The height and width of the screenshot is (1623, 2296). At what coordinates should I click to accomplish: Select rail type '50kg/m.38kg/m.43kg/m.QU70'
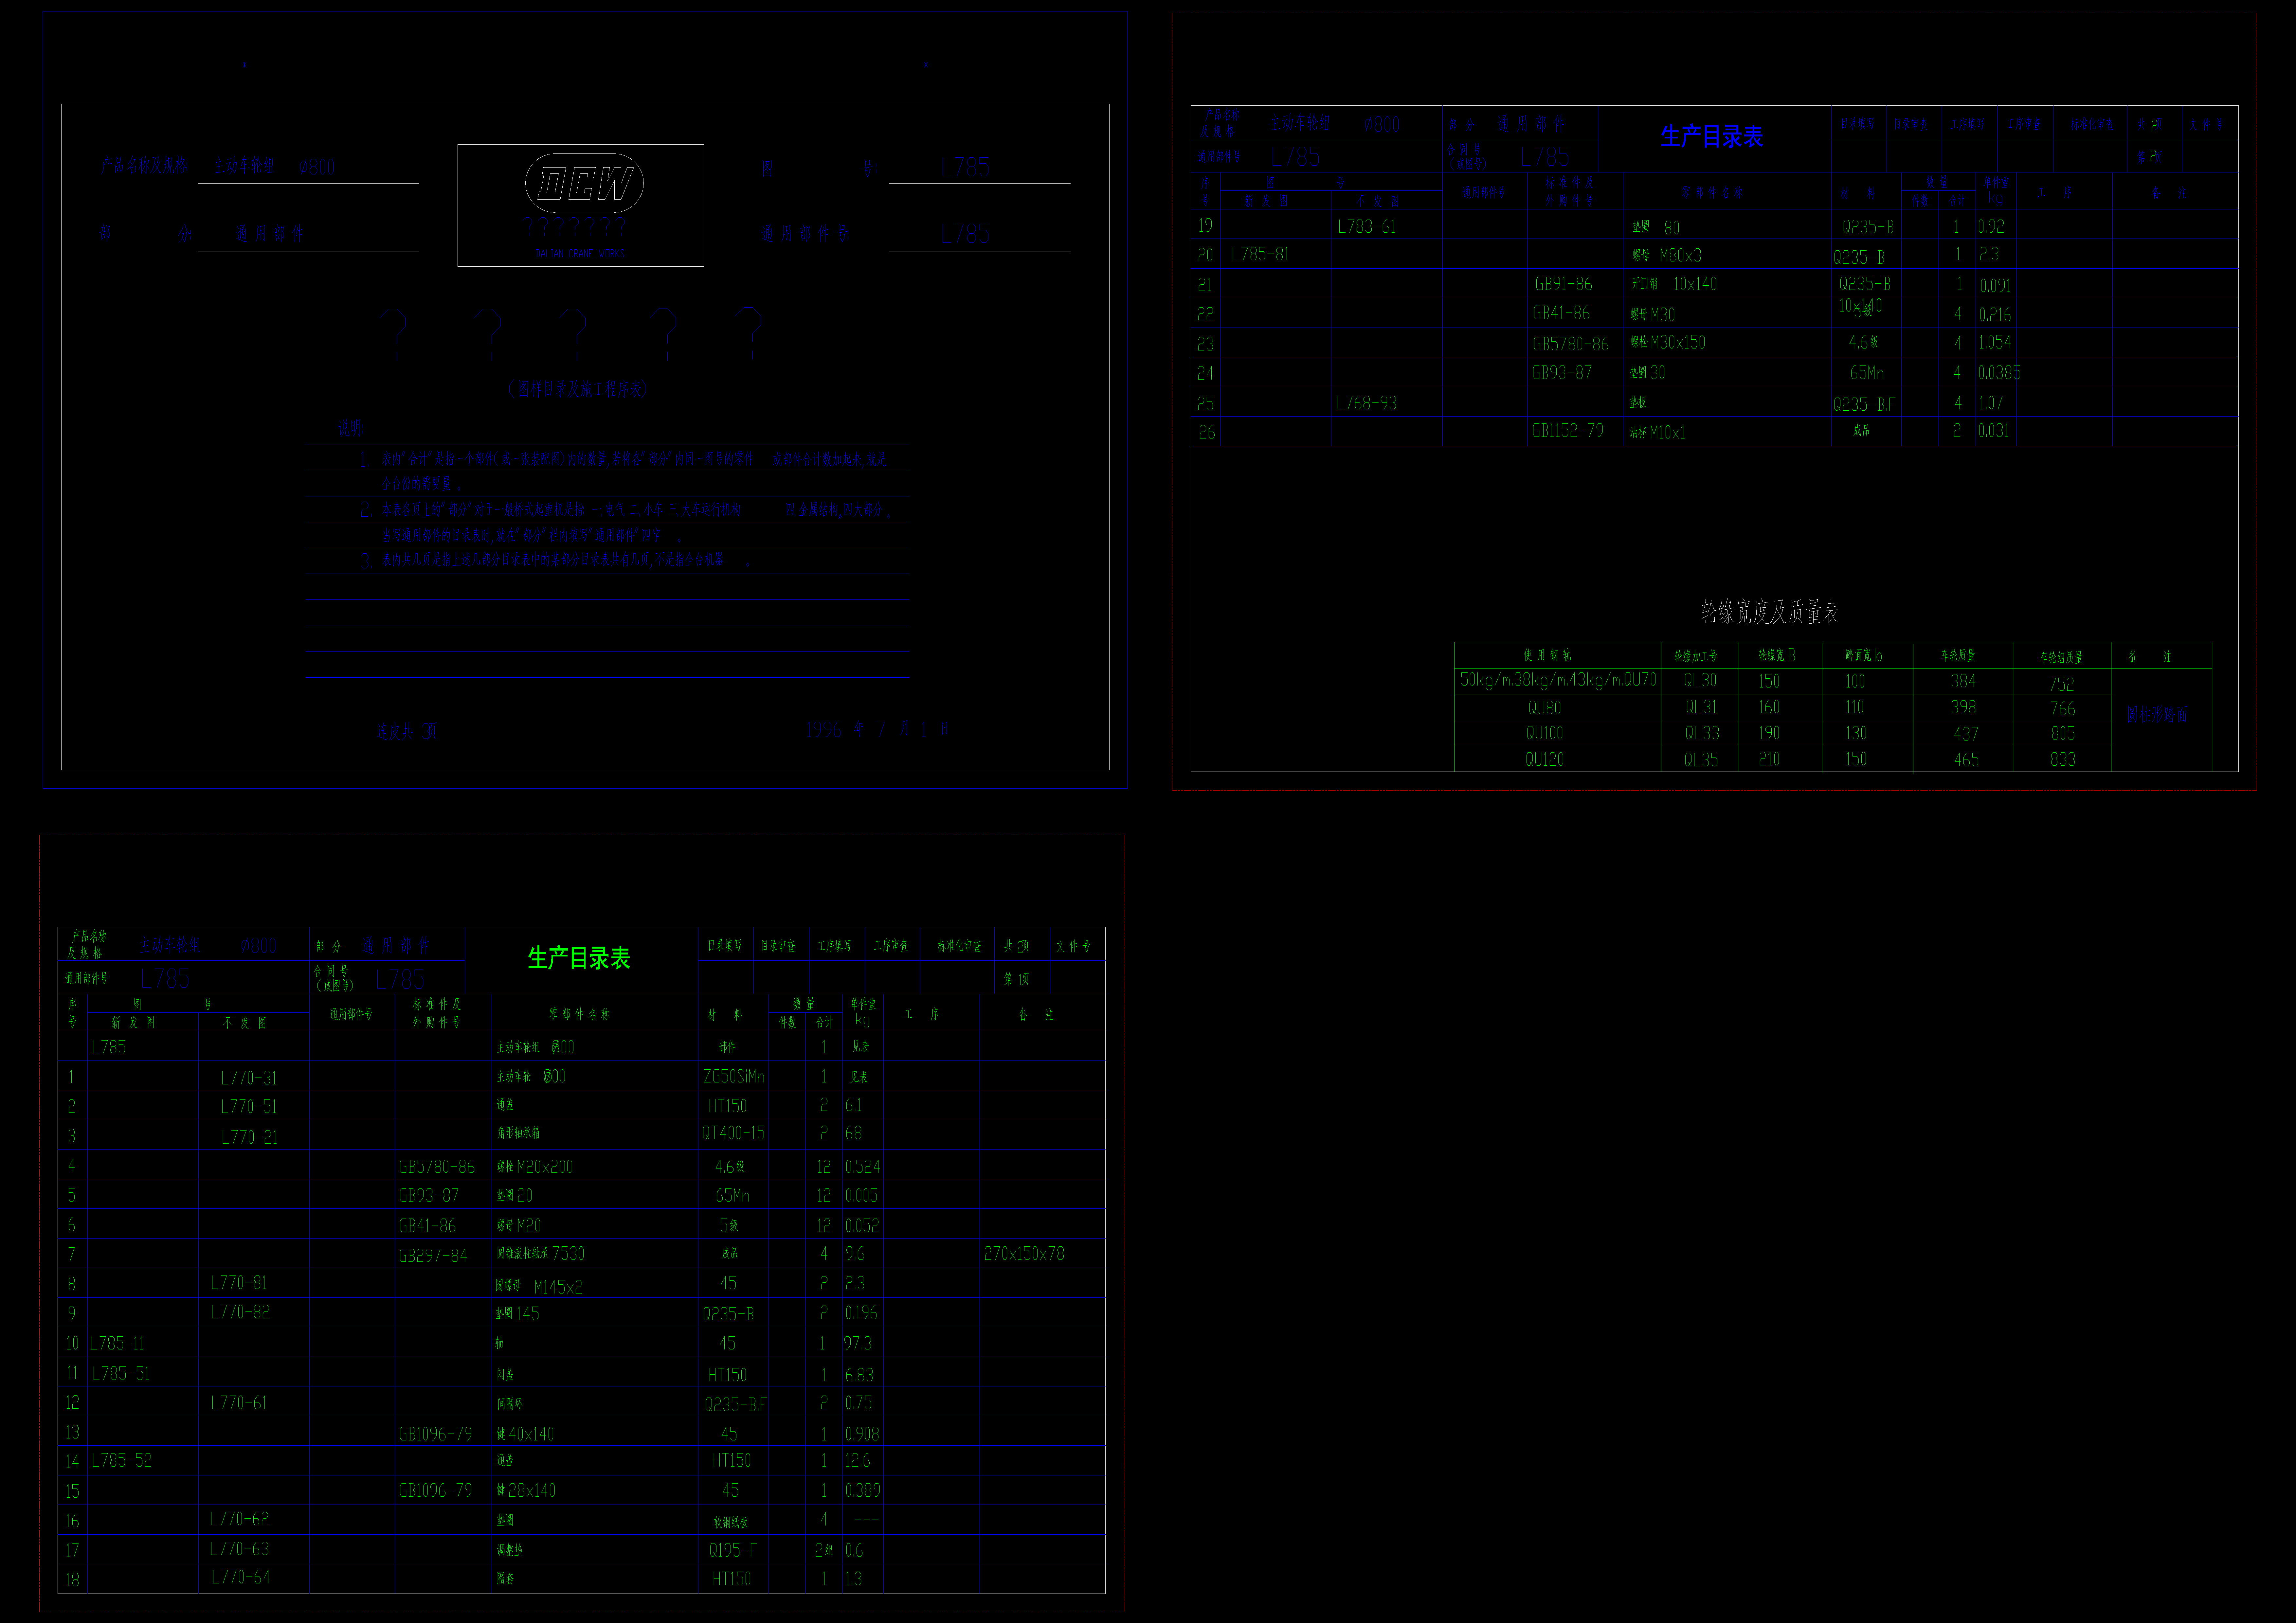(1558, 680)
